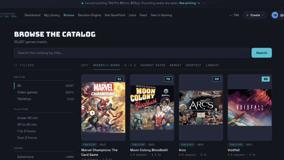Click the 85 score badge on Voidfall

[x=266, y=79]
